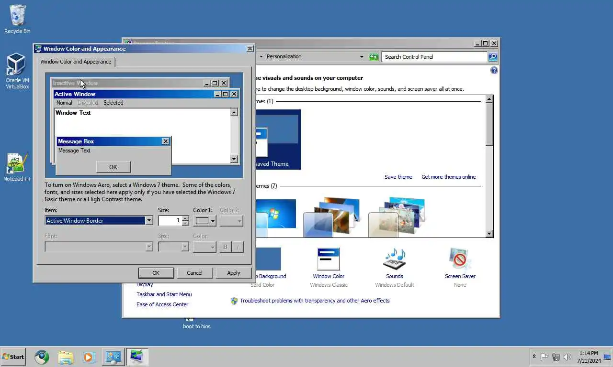Viewport: 613px width, 367px height.
Task: Click the Apply button
Action: 234,273
